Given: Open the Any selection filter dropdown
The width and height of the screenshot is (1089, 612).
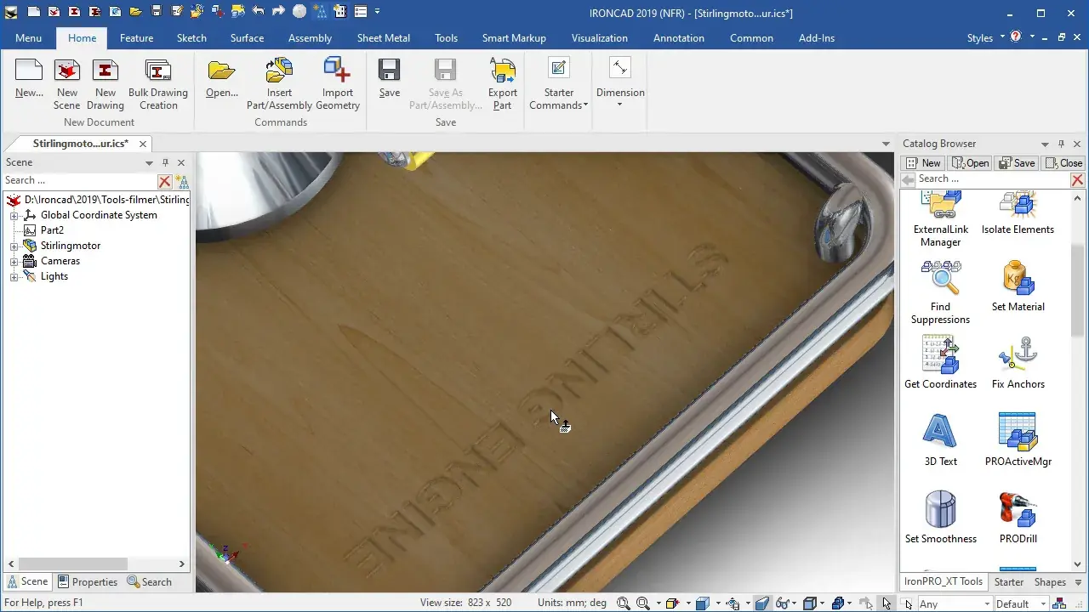Looking at the screenshot, I should (988, 604).
